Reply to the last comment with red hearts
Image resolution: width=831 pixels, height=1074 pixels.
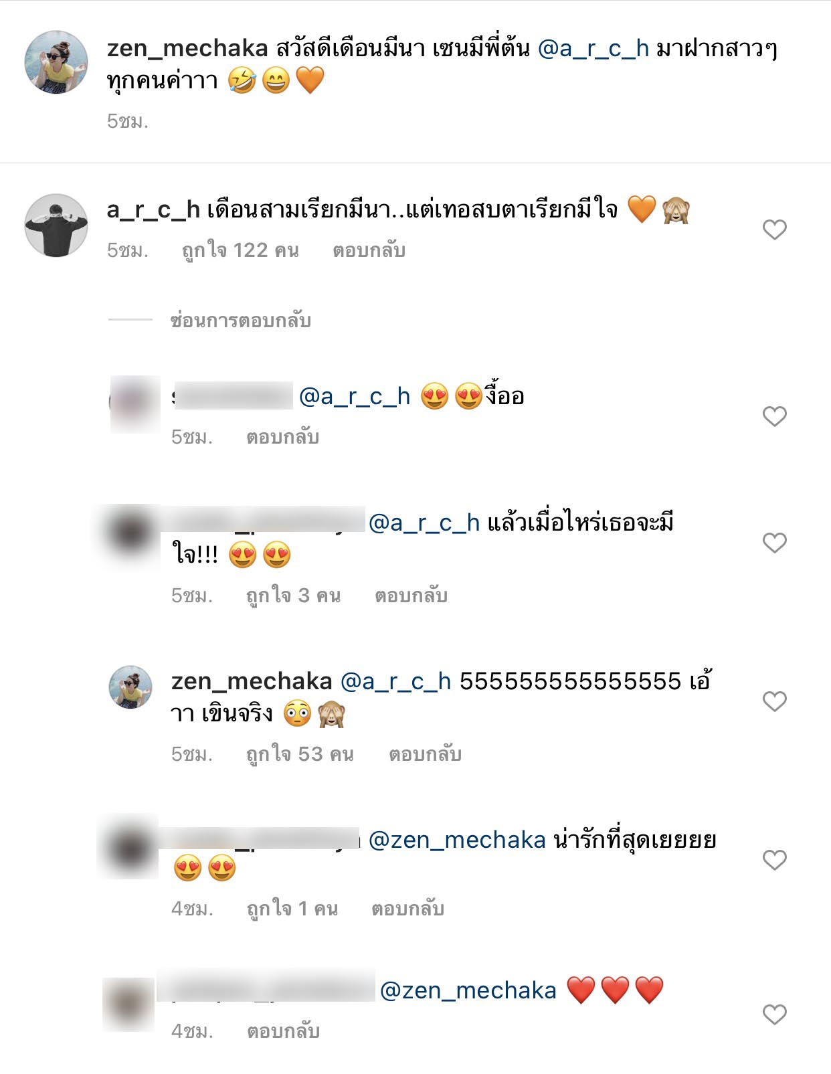point(283,1031)
